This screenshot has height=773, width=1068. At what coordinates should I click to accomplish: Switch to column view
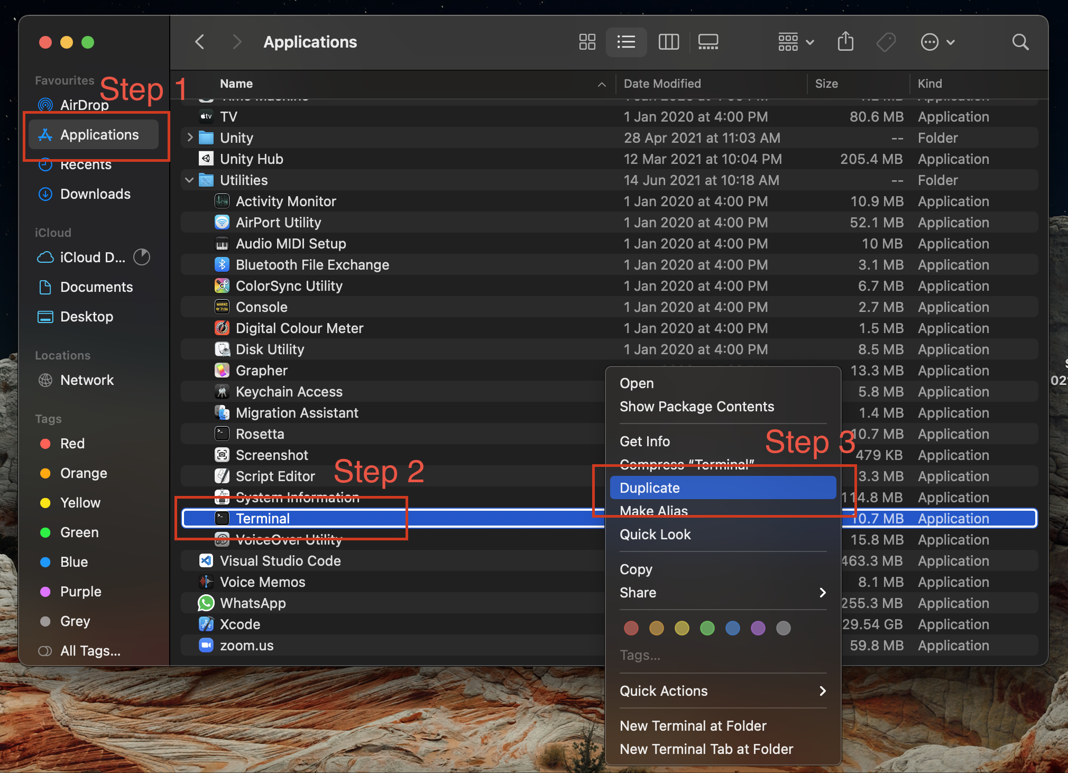(668, 42)
